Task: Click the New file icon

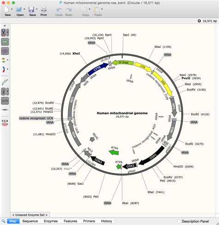Action: point(6,10)
